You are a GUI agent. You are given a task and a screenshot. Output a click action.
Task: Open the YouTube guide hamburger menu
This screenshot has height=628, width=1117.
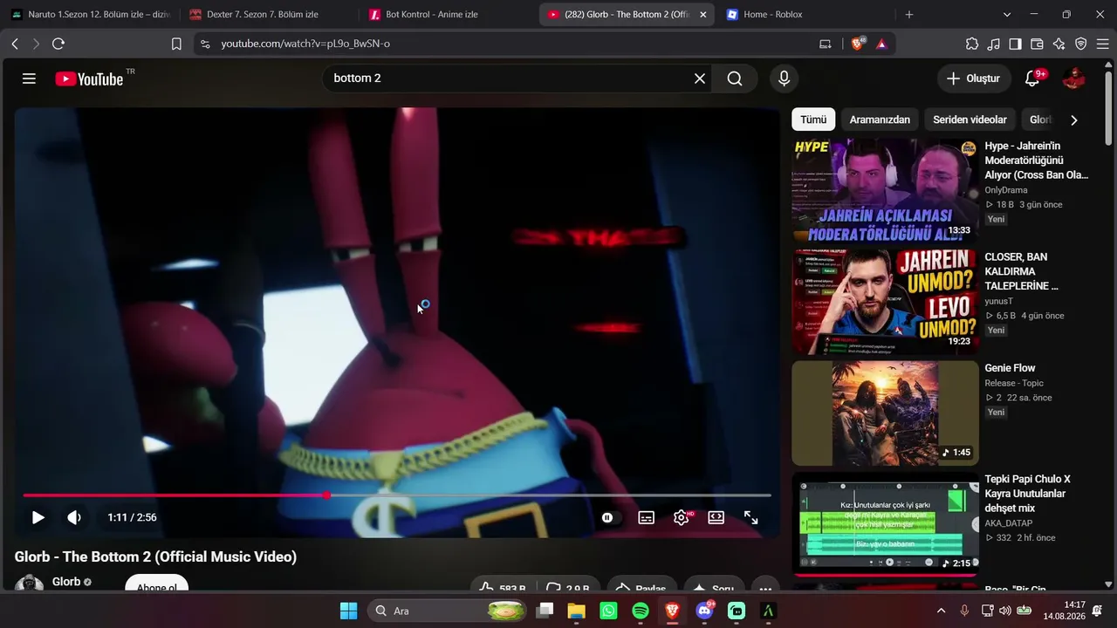pos(29,78)
